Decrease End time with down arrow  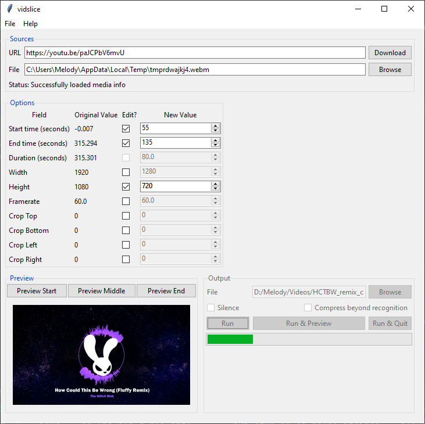coord(215,145)
